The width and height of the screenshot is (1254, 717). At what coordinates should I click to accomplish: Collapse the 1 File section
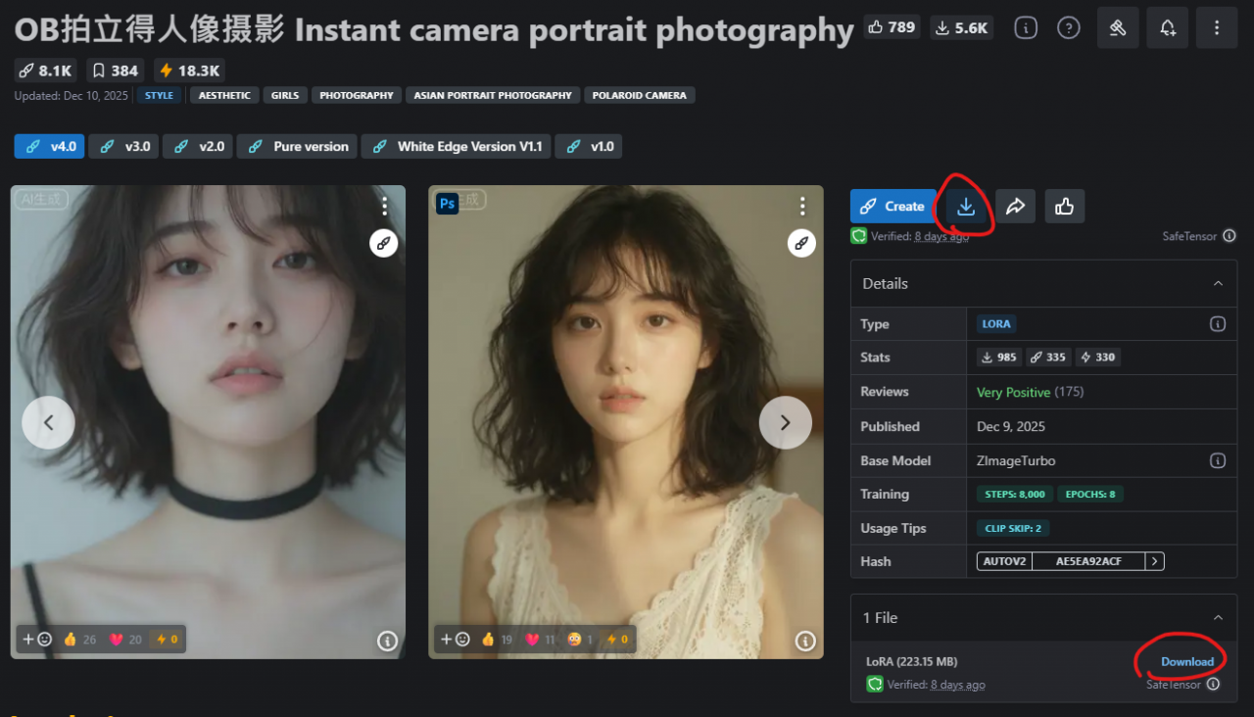[1218, 618]
